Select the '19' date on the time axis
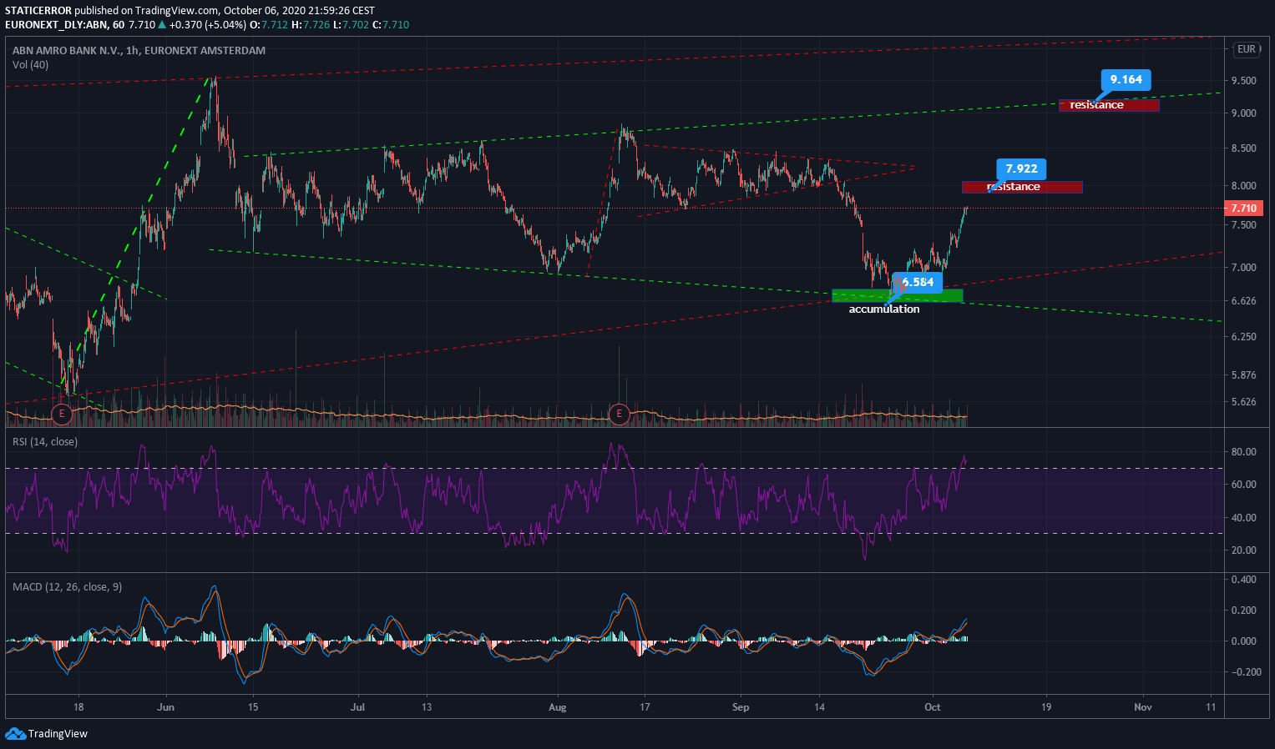 (1046, 707)
